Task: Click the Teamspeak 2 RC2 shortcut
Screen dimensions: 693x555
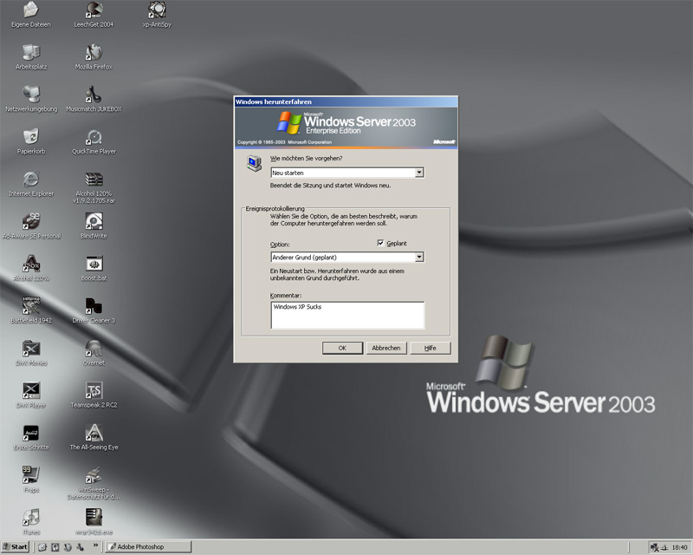Action: tap(94, 395)
